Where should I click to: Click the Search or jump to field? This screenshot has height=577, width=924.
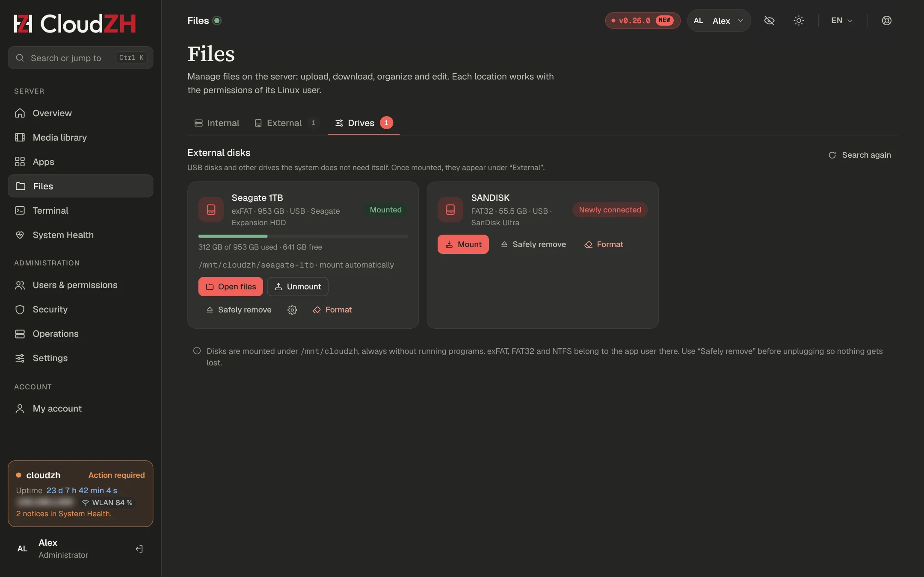coord(80,58)
